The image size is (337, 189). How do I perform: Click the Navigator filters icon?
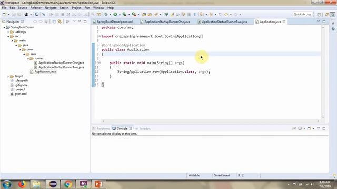tap(67, 22)
